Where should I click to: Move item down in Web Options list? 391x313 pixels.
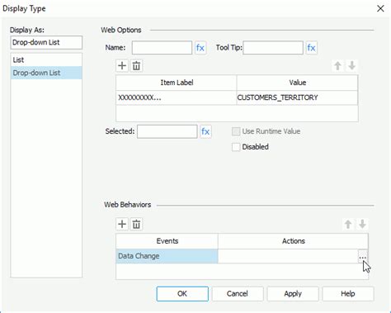pos(352,66)
